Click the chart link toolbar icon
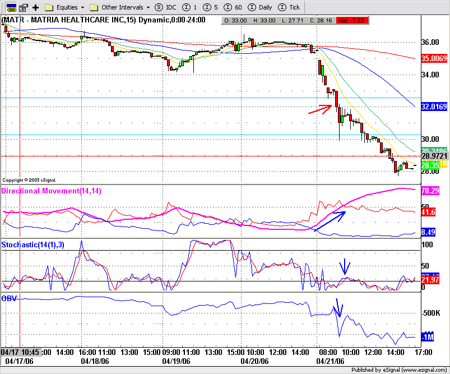This screenshot has width=450, height=374. [x=11, y=7]
